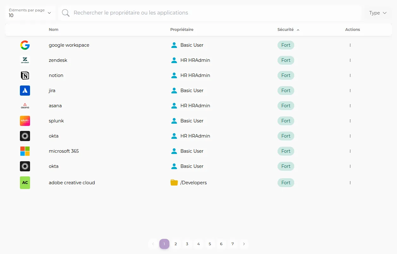
Task: Select the Notion app icon
Action: [25, 75]
